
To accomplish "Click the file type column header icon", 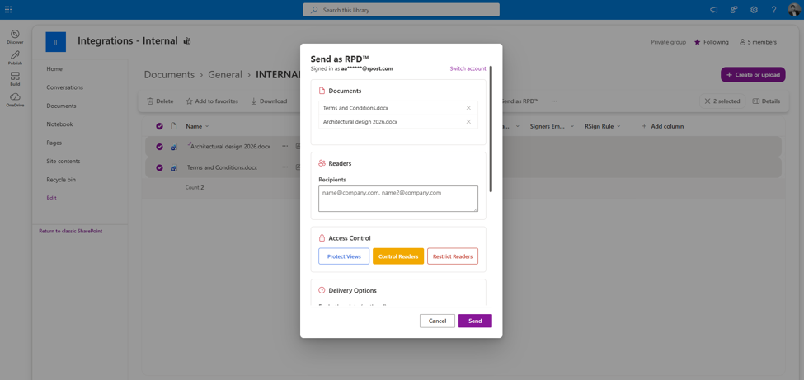I will click(x=174, y=126).
